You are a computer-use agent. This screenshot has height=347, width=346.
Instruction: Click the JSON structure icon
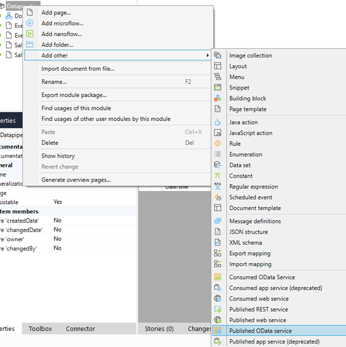point(217,232)
